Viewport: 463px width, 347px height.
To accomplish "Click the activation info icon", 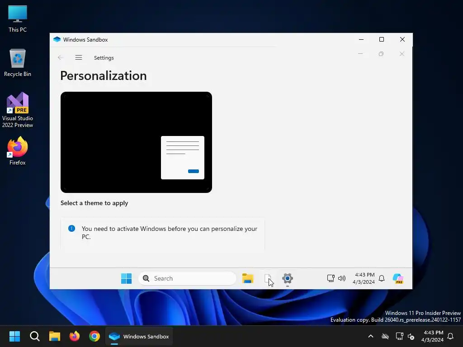I will (x=71, y=228).
